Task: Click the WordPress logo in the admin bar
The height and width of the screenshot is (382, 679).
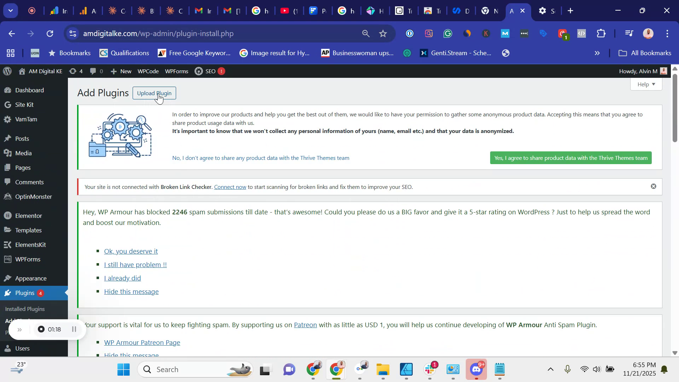Action: pos(7,71)
